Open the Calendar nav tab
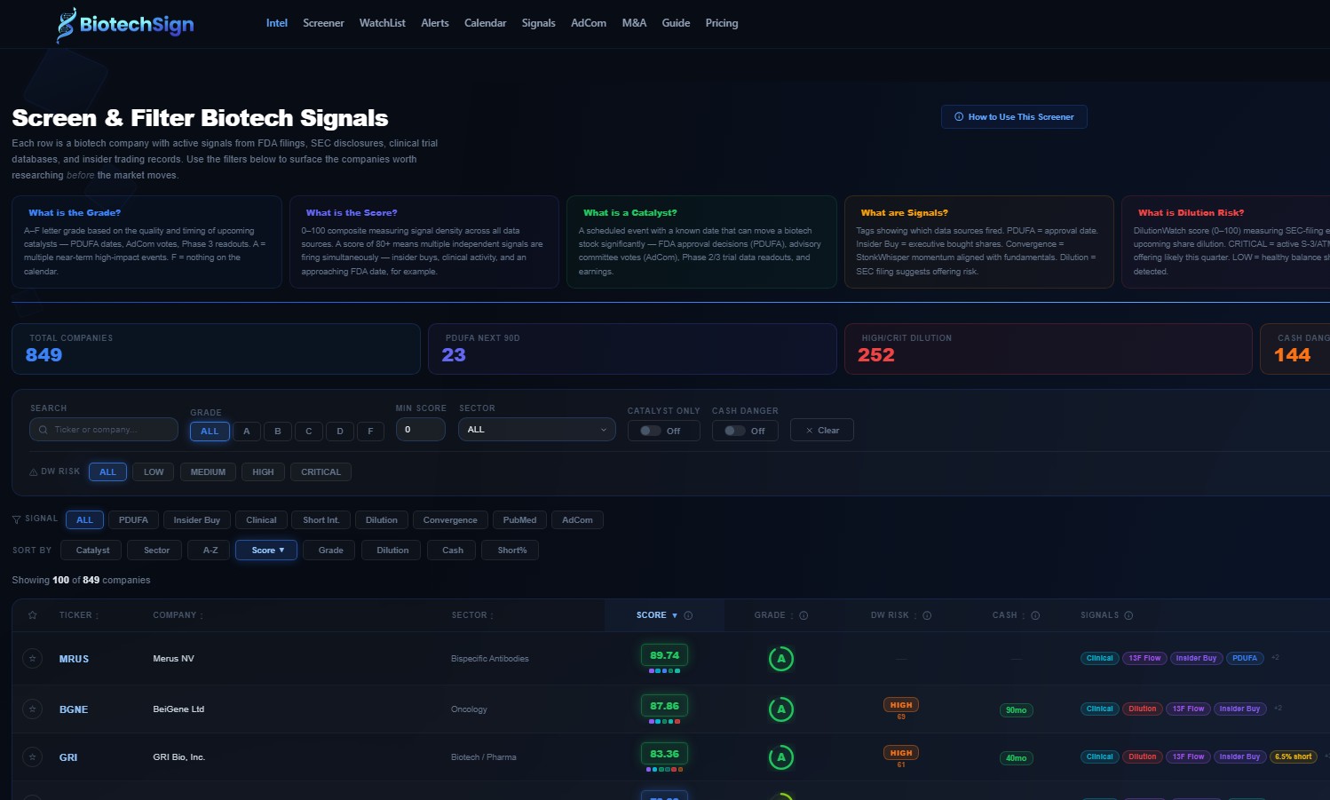 [486, 23]
